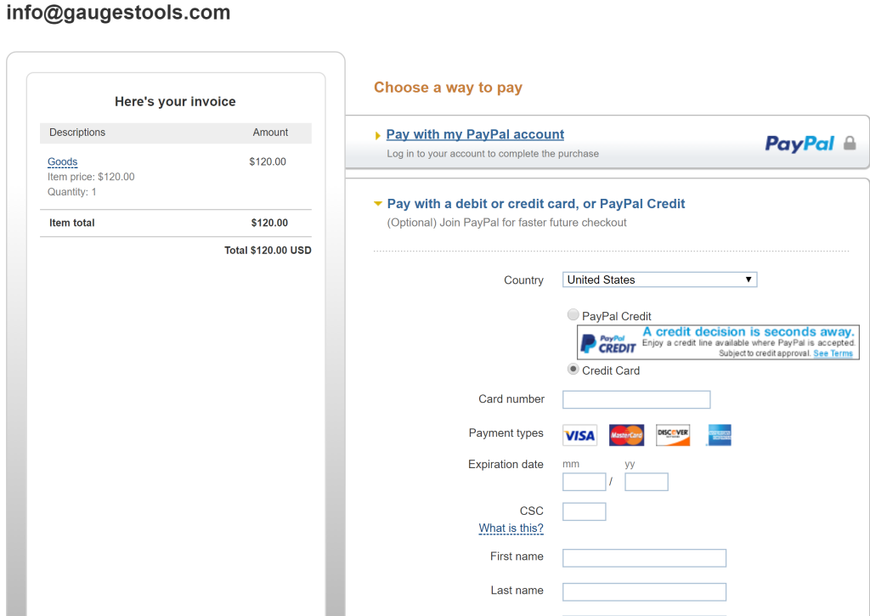Focus the First name field
This screenshot has width=870, height=616.
[x=644, y=557]
